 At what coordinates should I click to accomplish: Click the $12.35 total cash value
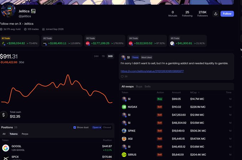point(15,117)
